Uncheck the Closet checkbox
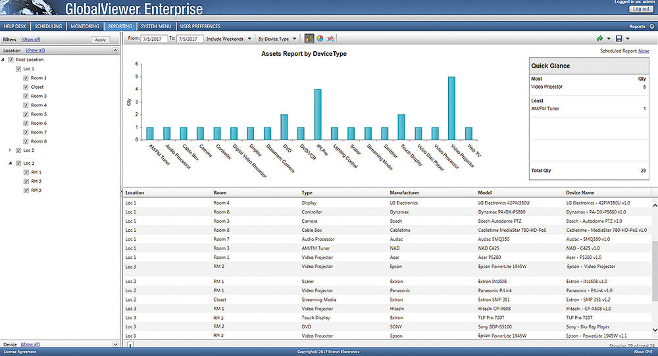 click(x=26, y=87)
